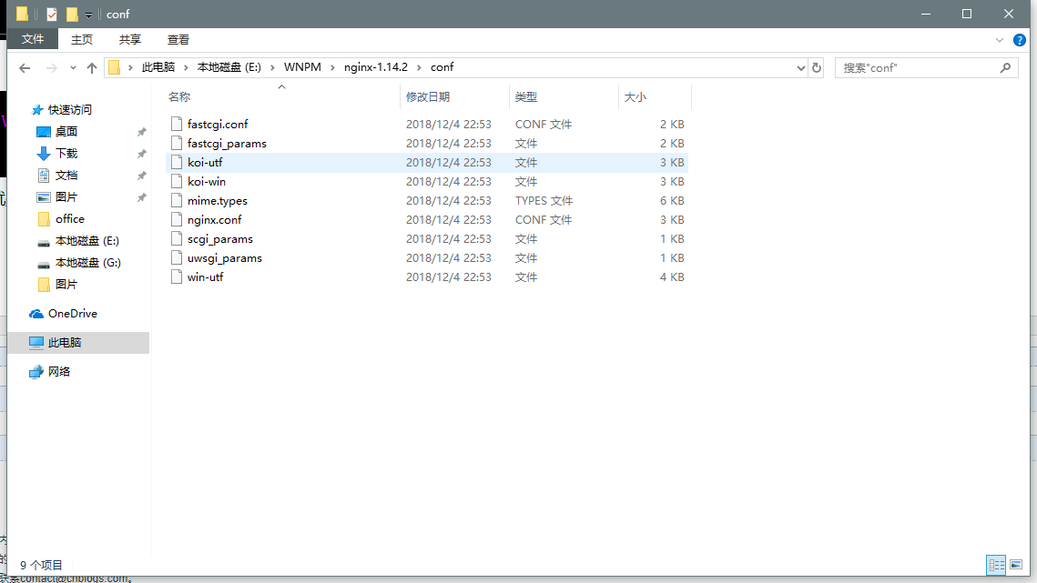Click nginx-1.14.2 in the breadcrumb

pos(376,67)
